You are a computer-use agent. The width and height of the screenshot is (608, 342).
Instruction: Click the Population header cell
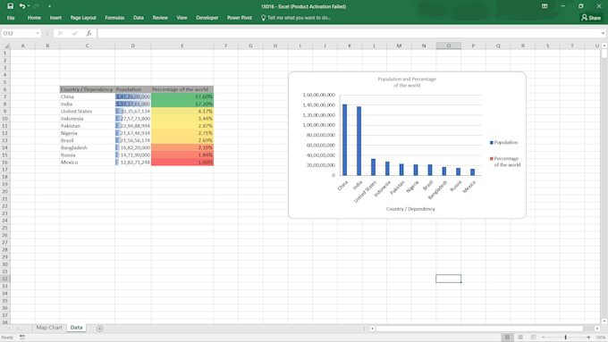133,89
